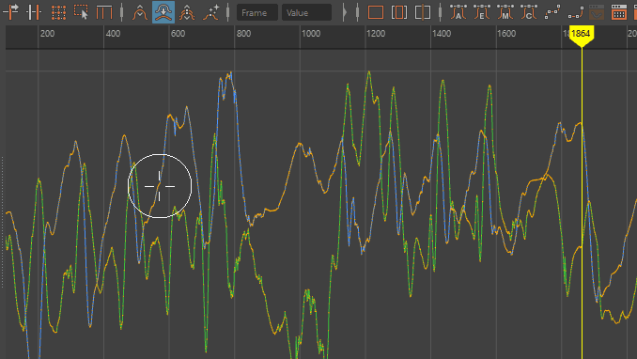Apply the Auto (A) tangent type
637x359 pixels.
(458, 12)
